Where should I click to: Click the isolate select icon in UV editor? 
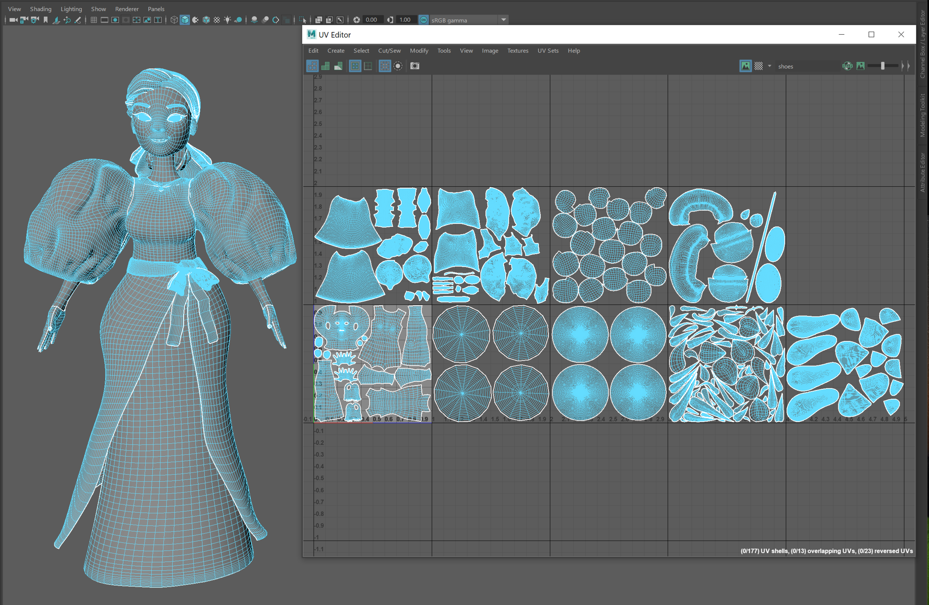(x=398, y=66)
